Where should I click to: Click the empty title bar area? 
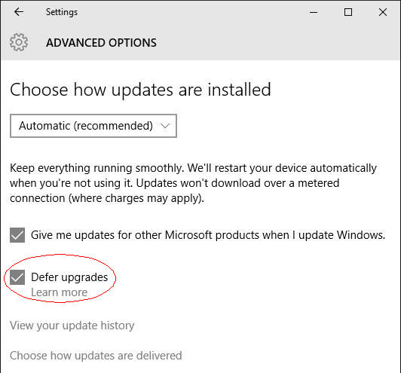(191, 12)
